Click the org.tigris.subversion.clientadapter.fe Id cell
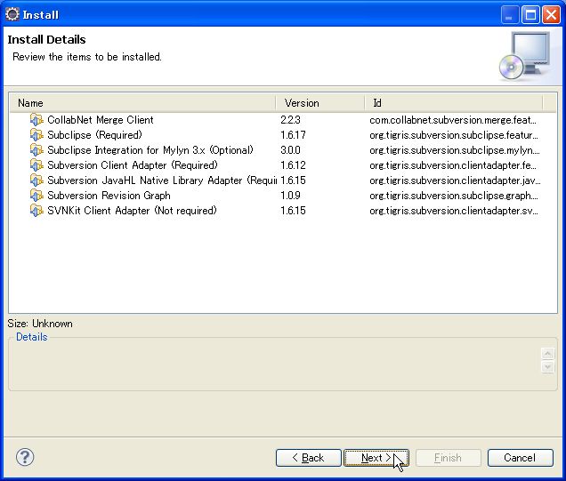 tap(453, 165)
